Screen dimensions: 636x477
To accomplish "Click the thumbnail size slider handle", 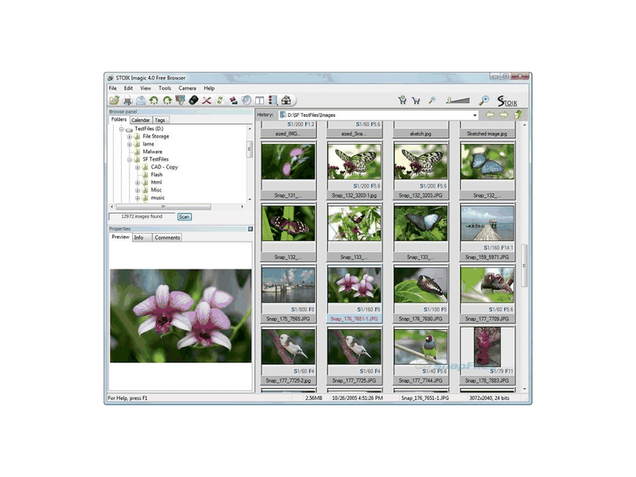I will tap(448, 100).
